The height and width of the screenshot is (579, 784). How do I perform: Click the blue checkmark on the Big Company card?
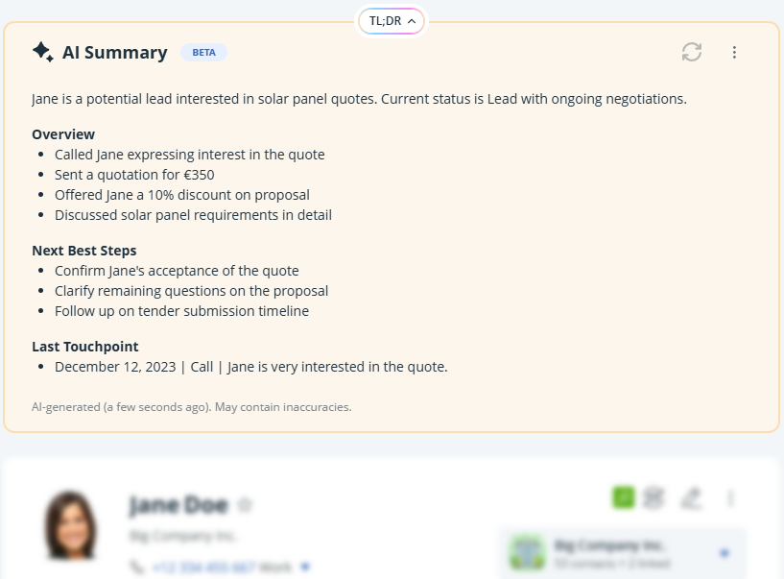[x=725, y=552]
